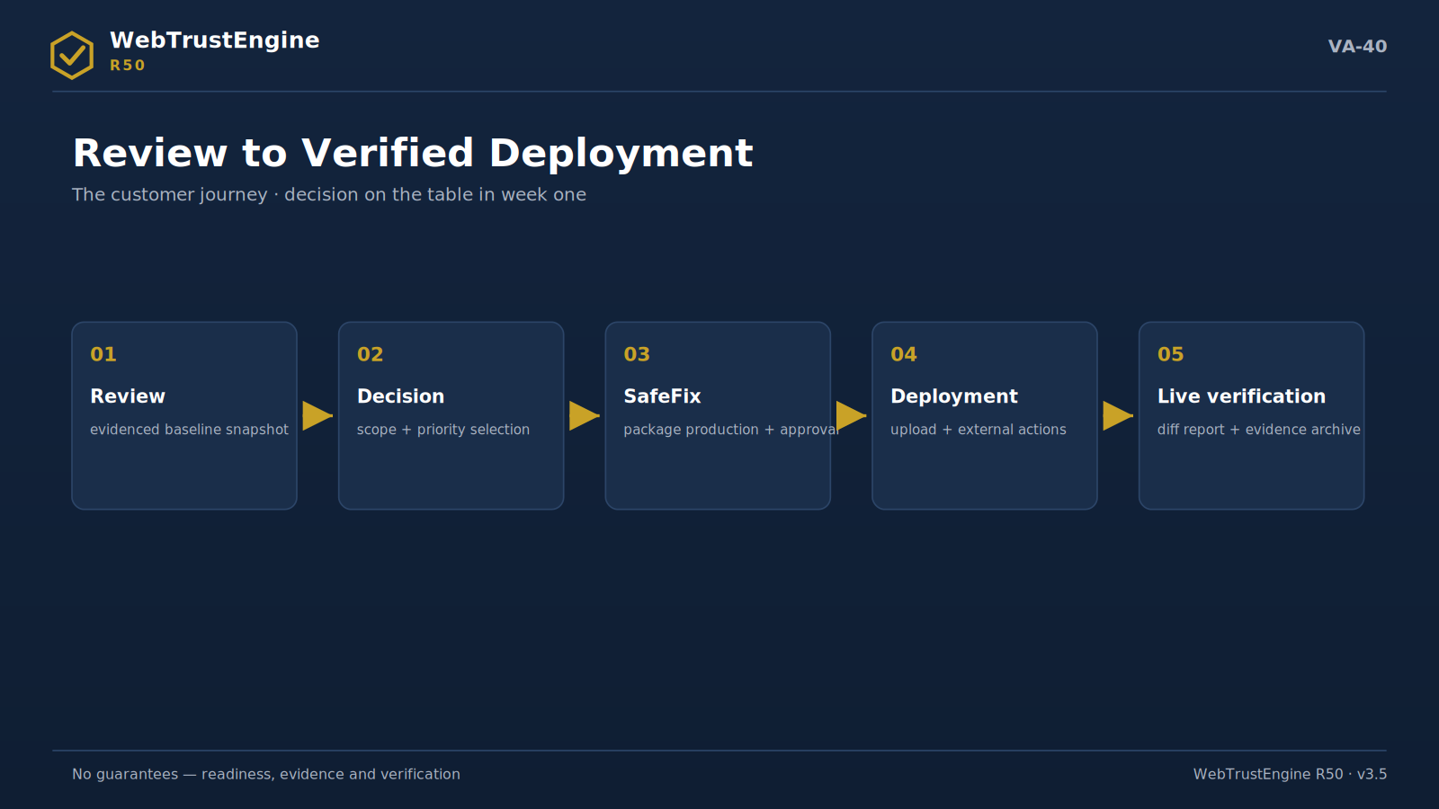Select the 01 Review step card
This screenshot has height=809, width=1439.
coord(184,415)
